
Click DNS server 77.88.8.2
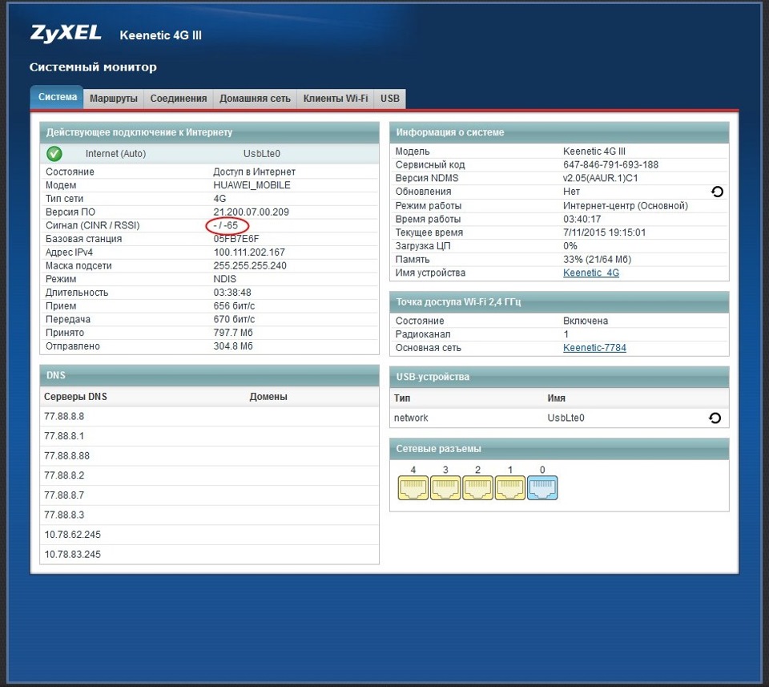pyautogui.click(x=64, y=475)
